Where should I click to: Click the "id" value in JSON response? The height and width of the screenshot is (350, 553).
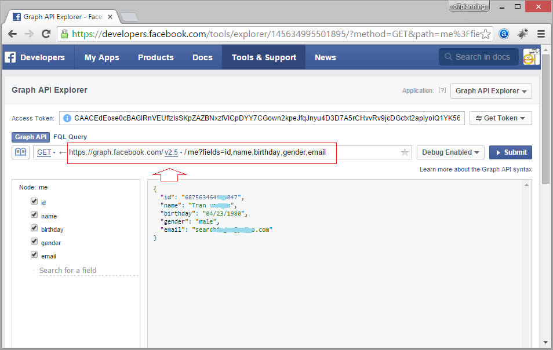(212, 197)
